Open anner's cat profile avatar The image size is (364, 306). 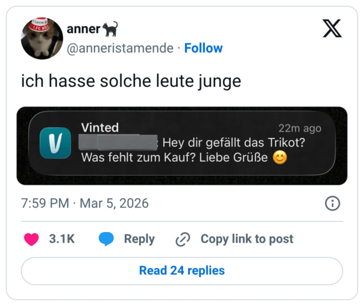pos(42,38)
